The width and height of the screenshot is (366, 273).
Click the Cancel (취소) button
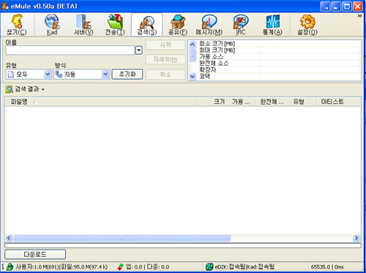point(165,75)
